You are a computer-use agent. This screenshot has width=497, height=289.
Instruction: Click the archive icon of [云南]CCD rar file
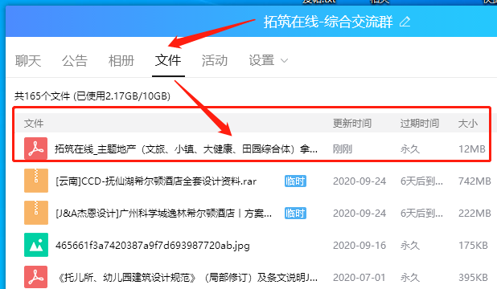click(x=36, y=181)
